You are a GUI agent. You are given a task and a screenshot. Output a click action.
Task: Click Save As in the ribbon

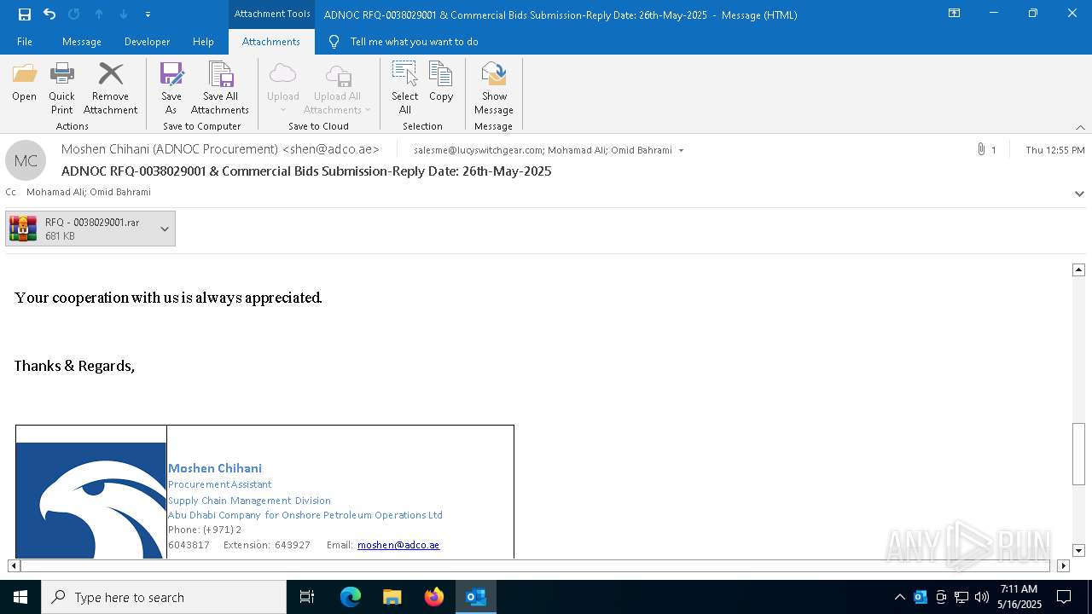pos(171,89)
